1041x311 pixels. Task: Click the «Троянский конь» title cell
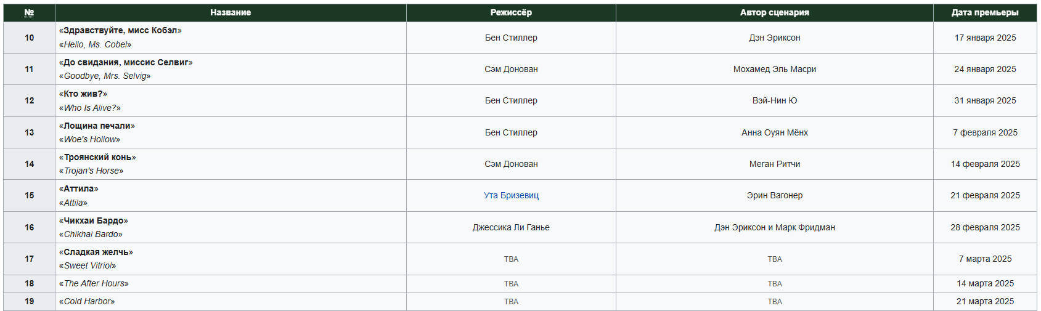pos(231,164)
